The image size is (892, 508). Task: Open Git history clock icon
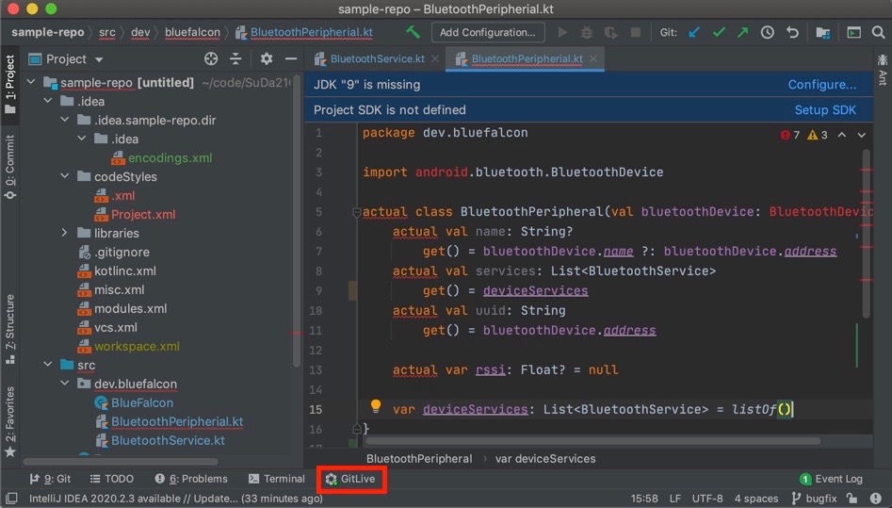pyautogui.click(x=768, y=32)
